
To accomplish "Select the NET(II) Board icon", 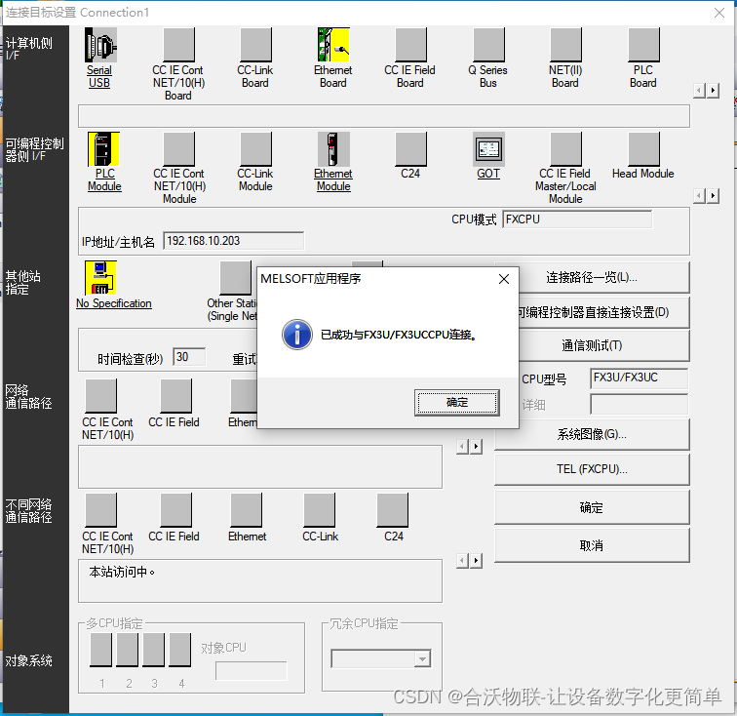I will [x=565, y=45].
